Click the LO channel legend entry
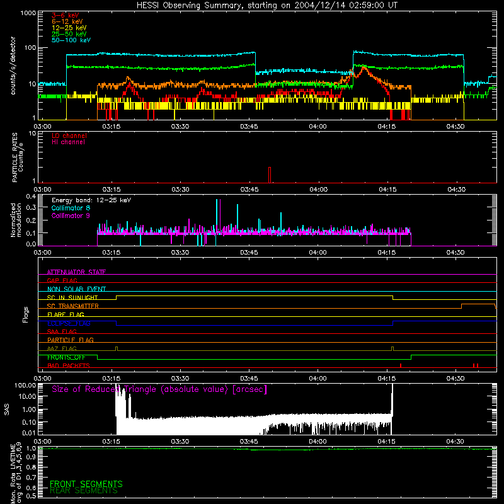The height and width of the screenshot is (504, 504). coord(69,135)
